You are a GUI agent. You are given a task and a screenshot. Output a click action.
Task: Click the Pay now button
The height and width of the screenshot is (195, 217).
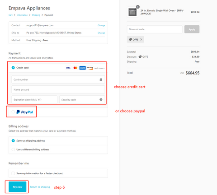pyautogui.click(x=18, y=187)
